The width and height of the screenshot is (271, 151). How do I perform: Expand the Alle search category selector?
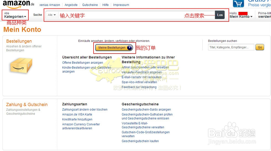pyautogui.click(x=52, y=15)
